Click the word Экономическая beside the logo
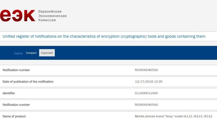 tap(52, 16)
